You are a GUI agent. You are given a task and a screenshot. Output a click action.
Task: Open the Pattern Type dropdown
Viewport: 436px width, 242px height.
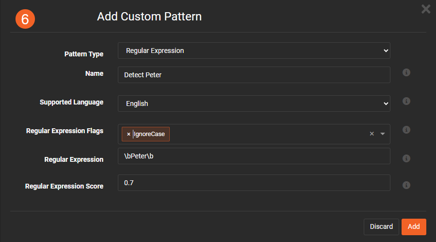coord(254,51)
